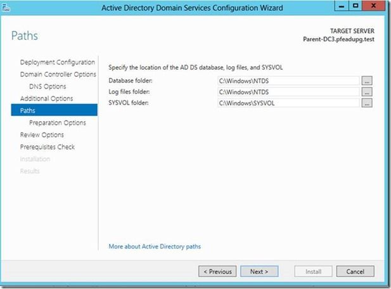
Task: Select the DNS Options step
Action: coord(48,86)
